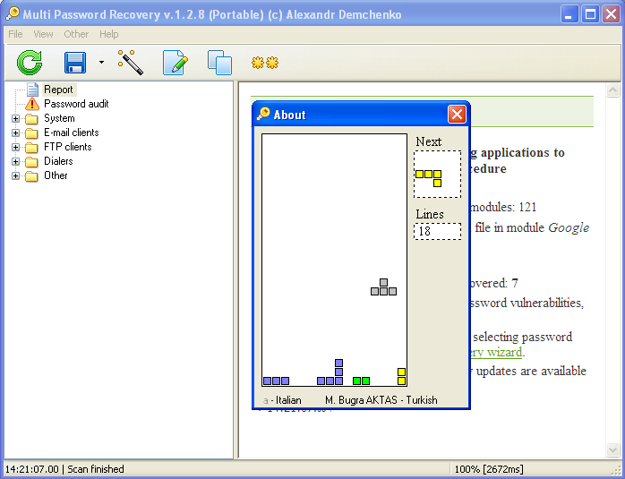The width and height of the screenshot is (625, 479).
Task: Minimize the Multi Password Recovery window
Action: click(569, 14)
